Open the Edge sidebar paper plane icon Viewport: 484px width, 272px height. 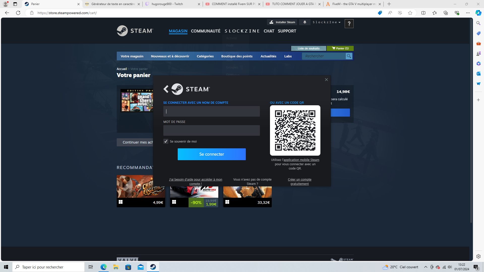pyautogui.click(x=478, y=84)
